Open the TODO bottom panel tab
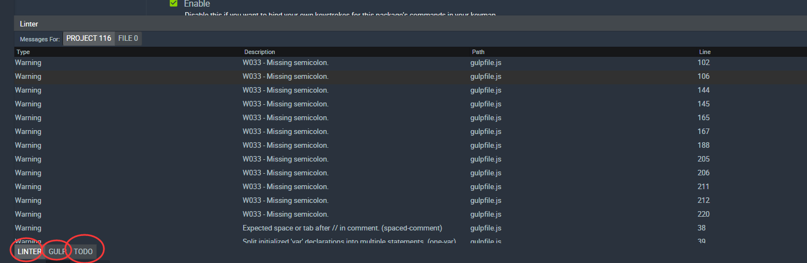 tap(83, 251)
